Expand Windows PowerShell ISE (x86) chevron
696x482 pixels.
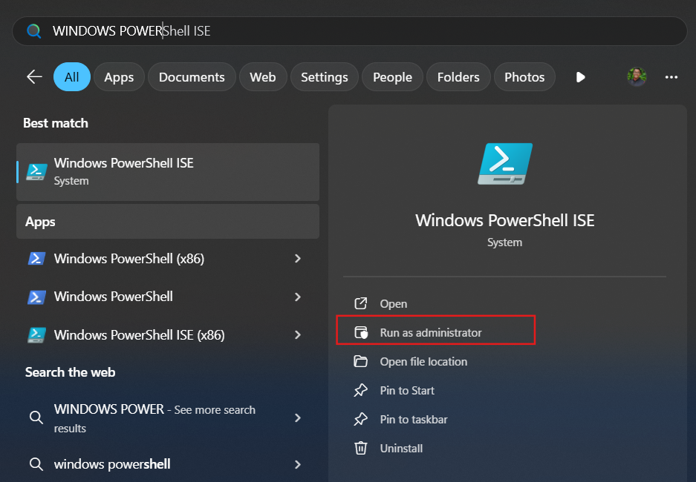298,335
